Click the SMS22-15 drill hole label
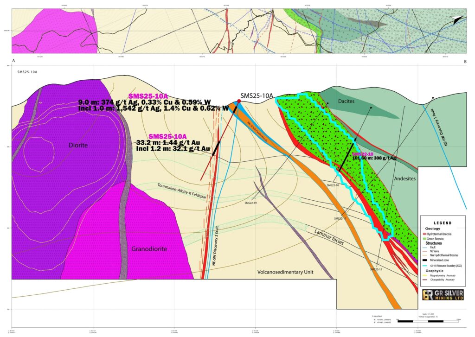Viewport: 475px width, 337px height. coord(378,269)
